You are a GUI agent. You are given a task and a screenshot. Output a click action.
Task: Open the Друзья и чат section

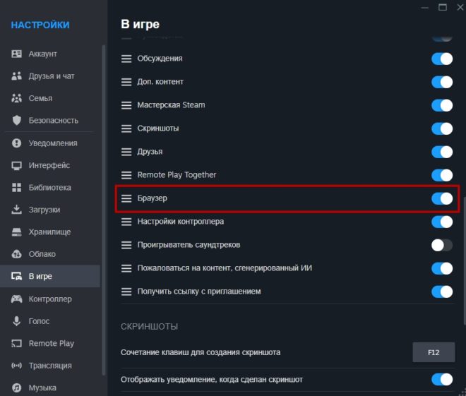pyautogui.click(x=52, y=76)
